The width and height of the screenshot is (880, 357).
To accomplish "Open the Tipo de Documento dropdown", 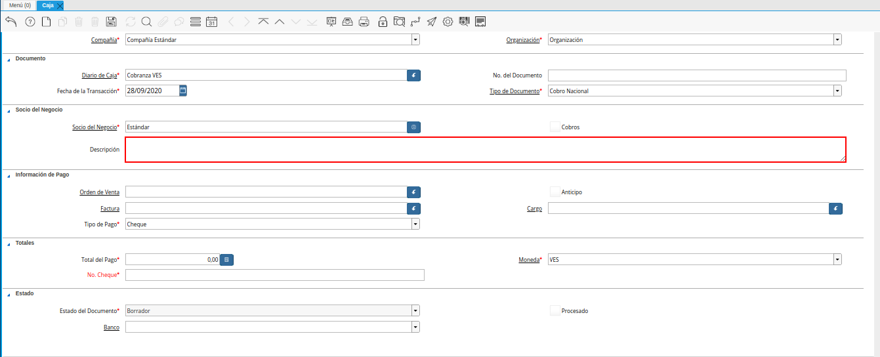I will point(837,91).
